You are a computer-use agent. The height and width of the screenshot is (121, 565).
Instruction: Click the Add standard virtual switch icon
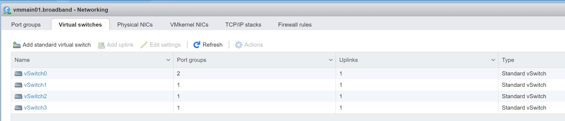click(17, 45)
